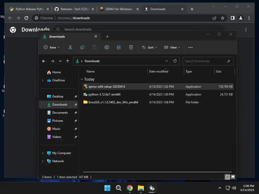The image size is (259, 194).
Task: Open Chrome profile avatar icon
Action: click(x=241, y=18)
